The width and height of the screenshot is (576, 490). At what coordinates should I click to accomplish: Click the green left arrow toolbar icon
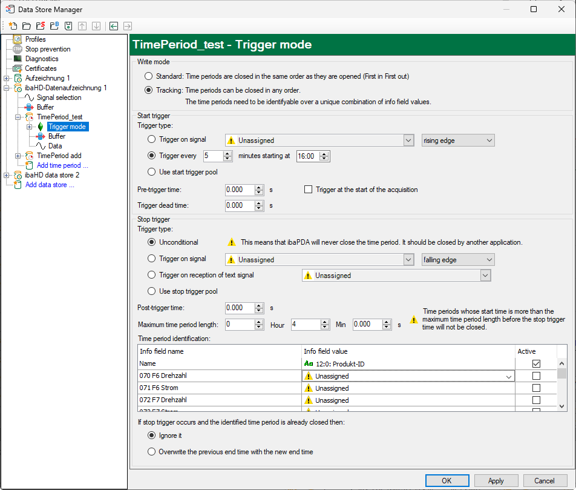tap(113, 26)
